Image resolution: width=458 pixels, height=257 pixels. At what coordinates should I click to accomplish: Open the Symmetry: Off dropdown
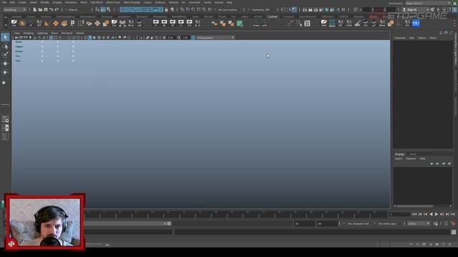coord(260,9)
